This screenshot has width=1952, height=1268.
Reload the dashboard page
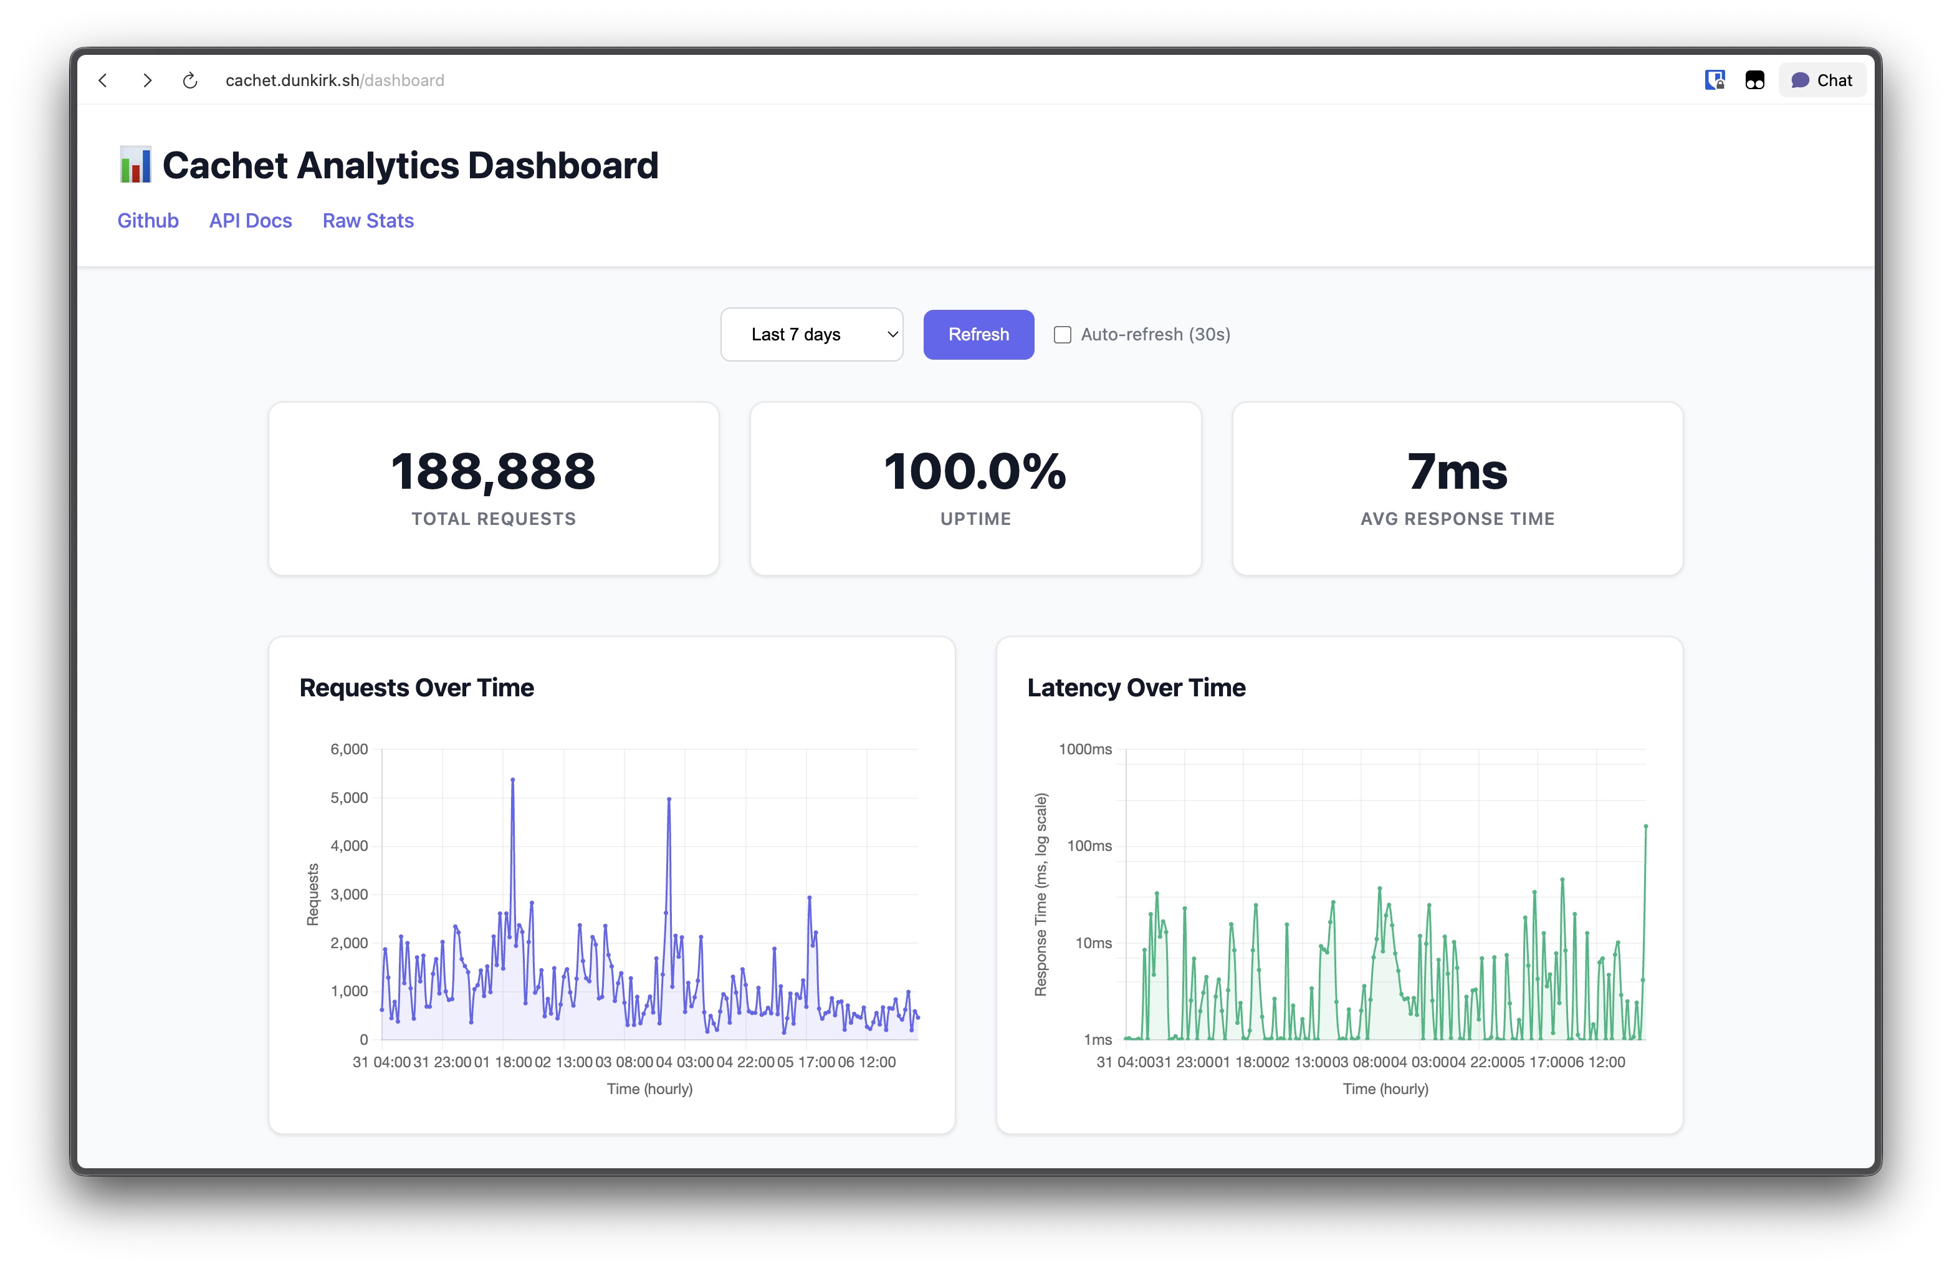(190, 80)
